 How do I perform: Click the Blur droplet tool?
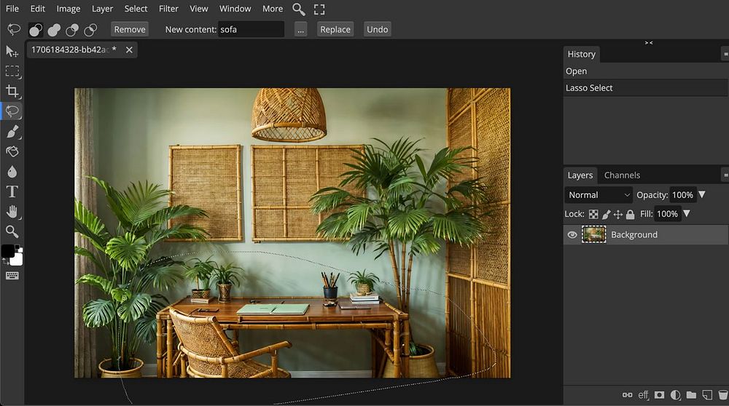click(12, 172)
